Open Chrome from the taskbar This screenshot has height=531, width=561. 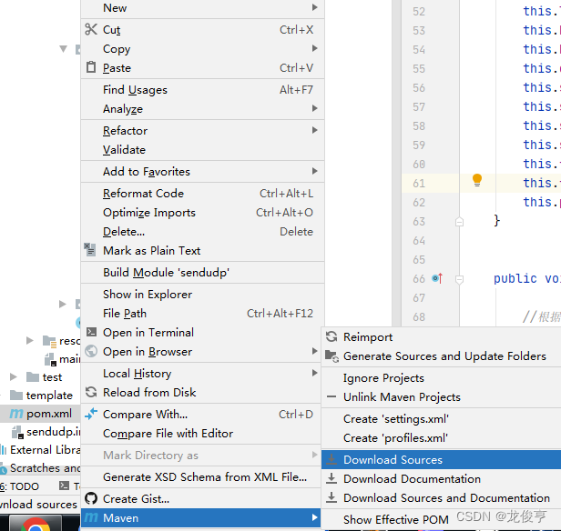point(36,524)
